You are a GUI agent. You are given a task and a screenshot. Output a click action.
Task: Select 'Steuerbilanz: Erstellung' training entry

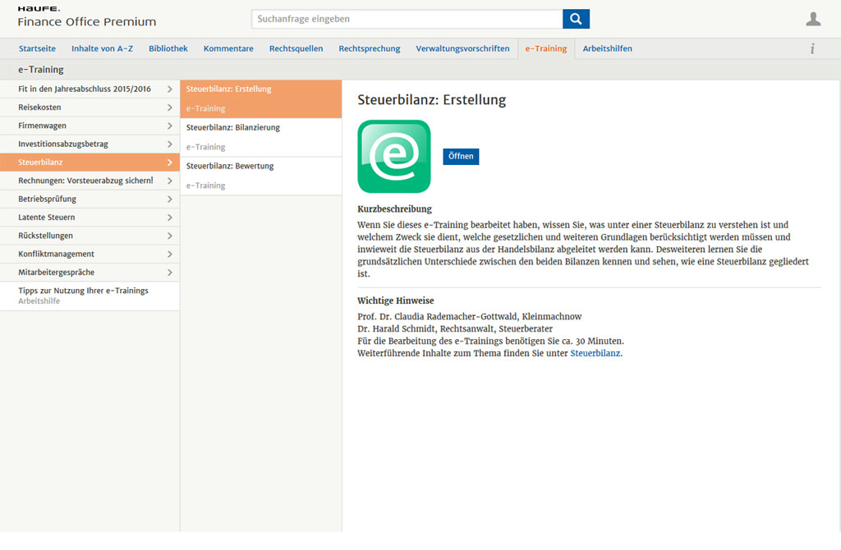(x=260, y=99)
